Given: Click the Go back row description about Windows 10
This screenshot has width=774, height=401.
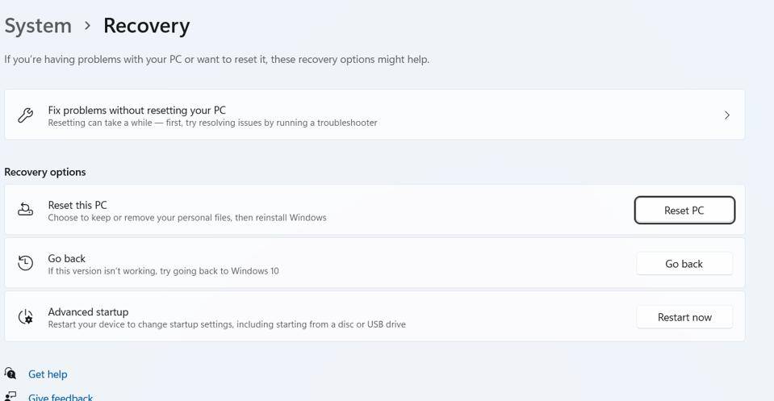Looking at the screenshot, I should pos(163,271).
